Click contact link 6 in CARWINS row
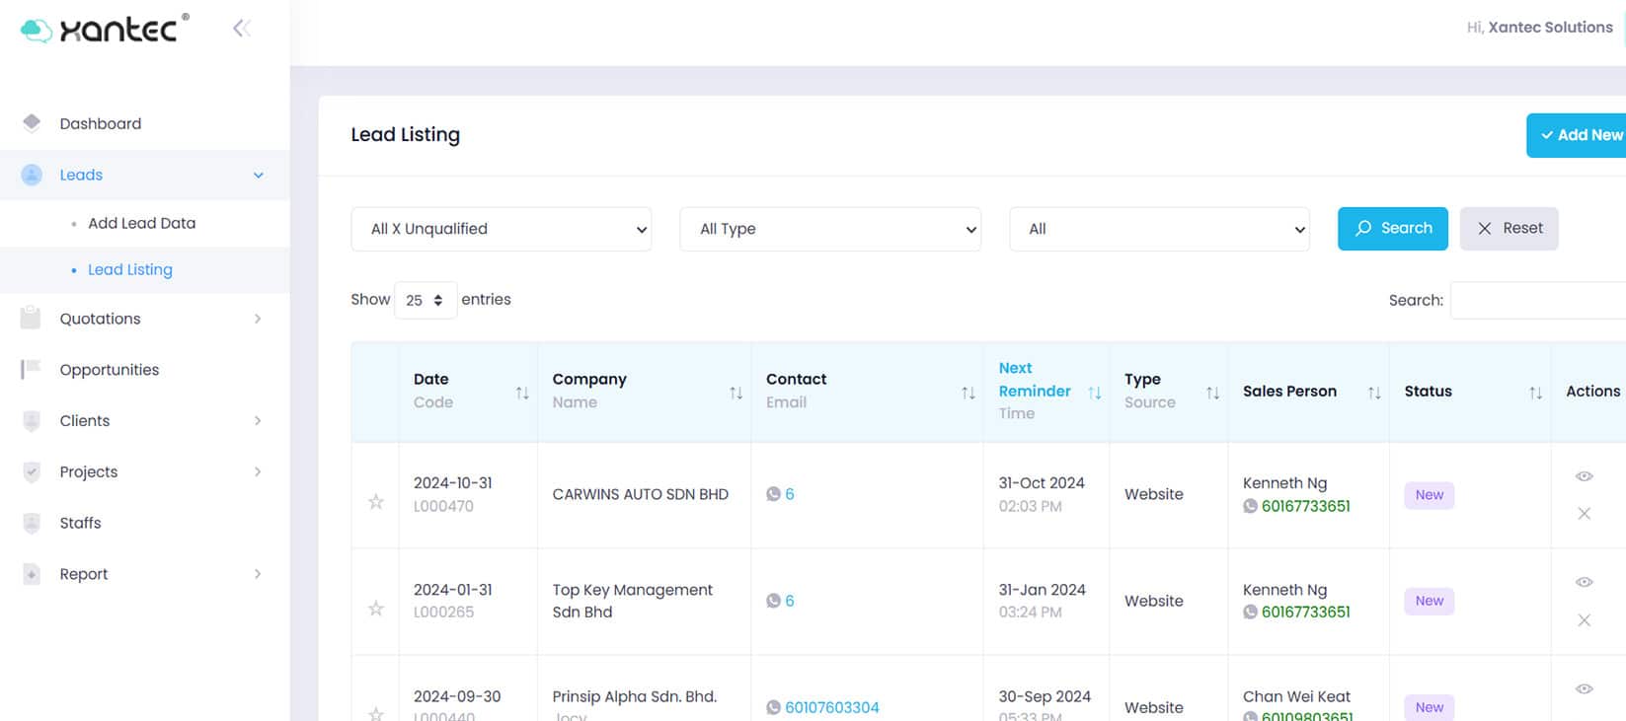1626x721 pixels. click(x=790, y=494)
